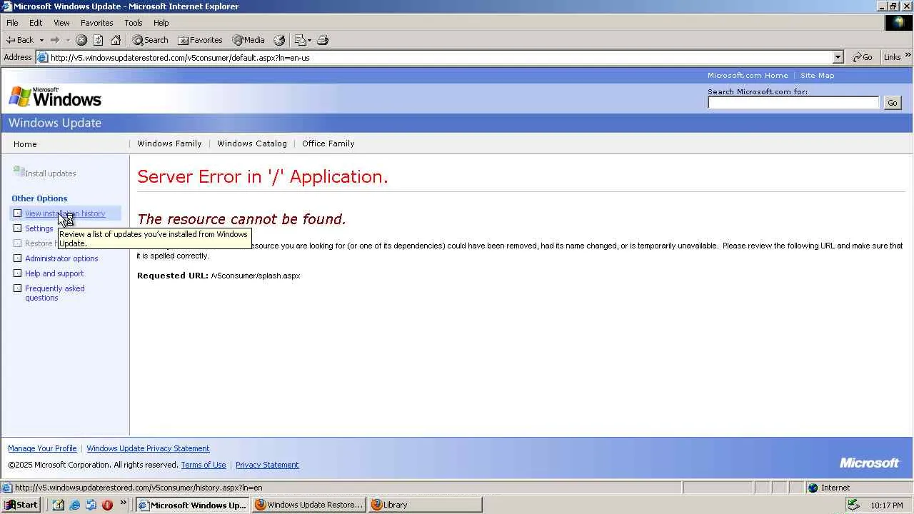
Task: Click the Go button next to Microsoft.com search
Action: click(892, 103)
